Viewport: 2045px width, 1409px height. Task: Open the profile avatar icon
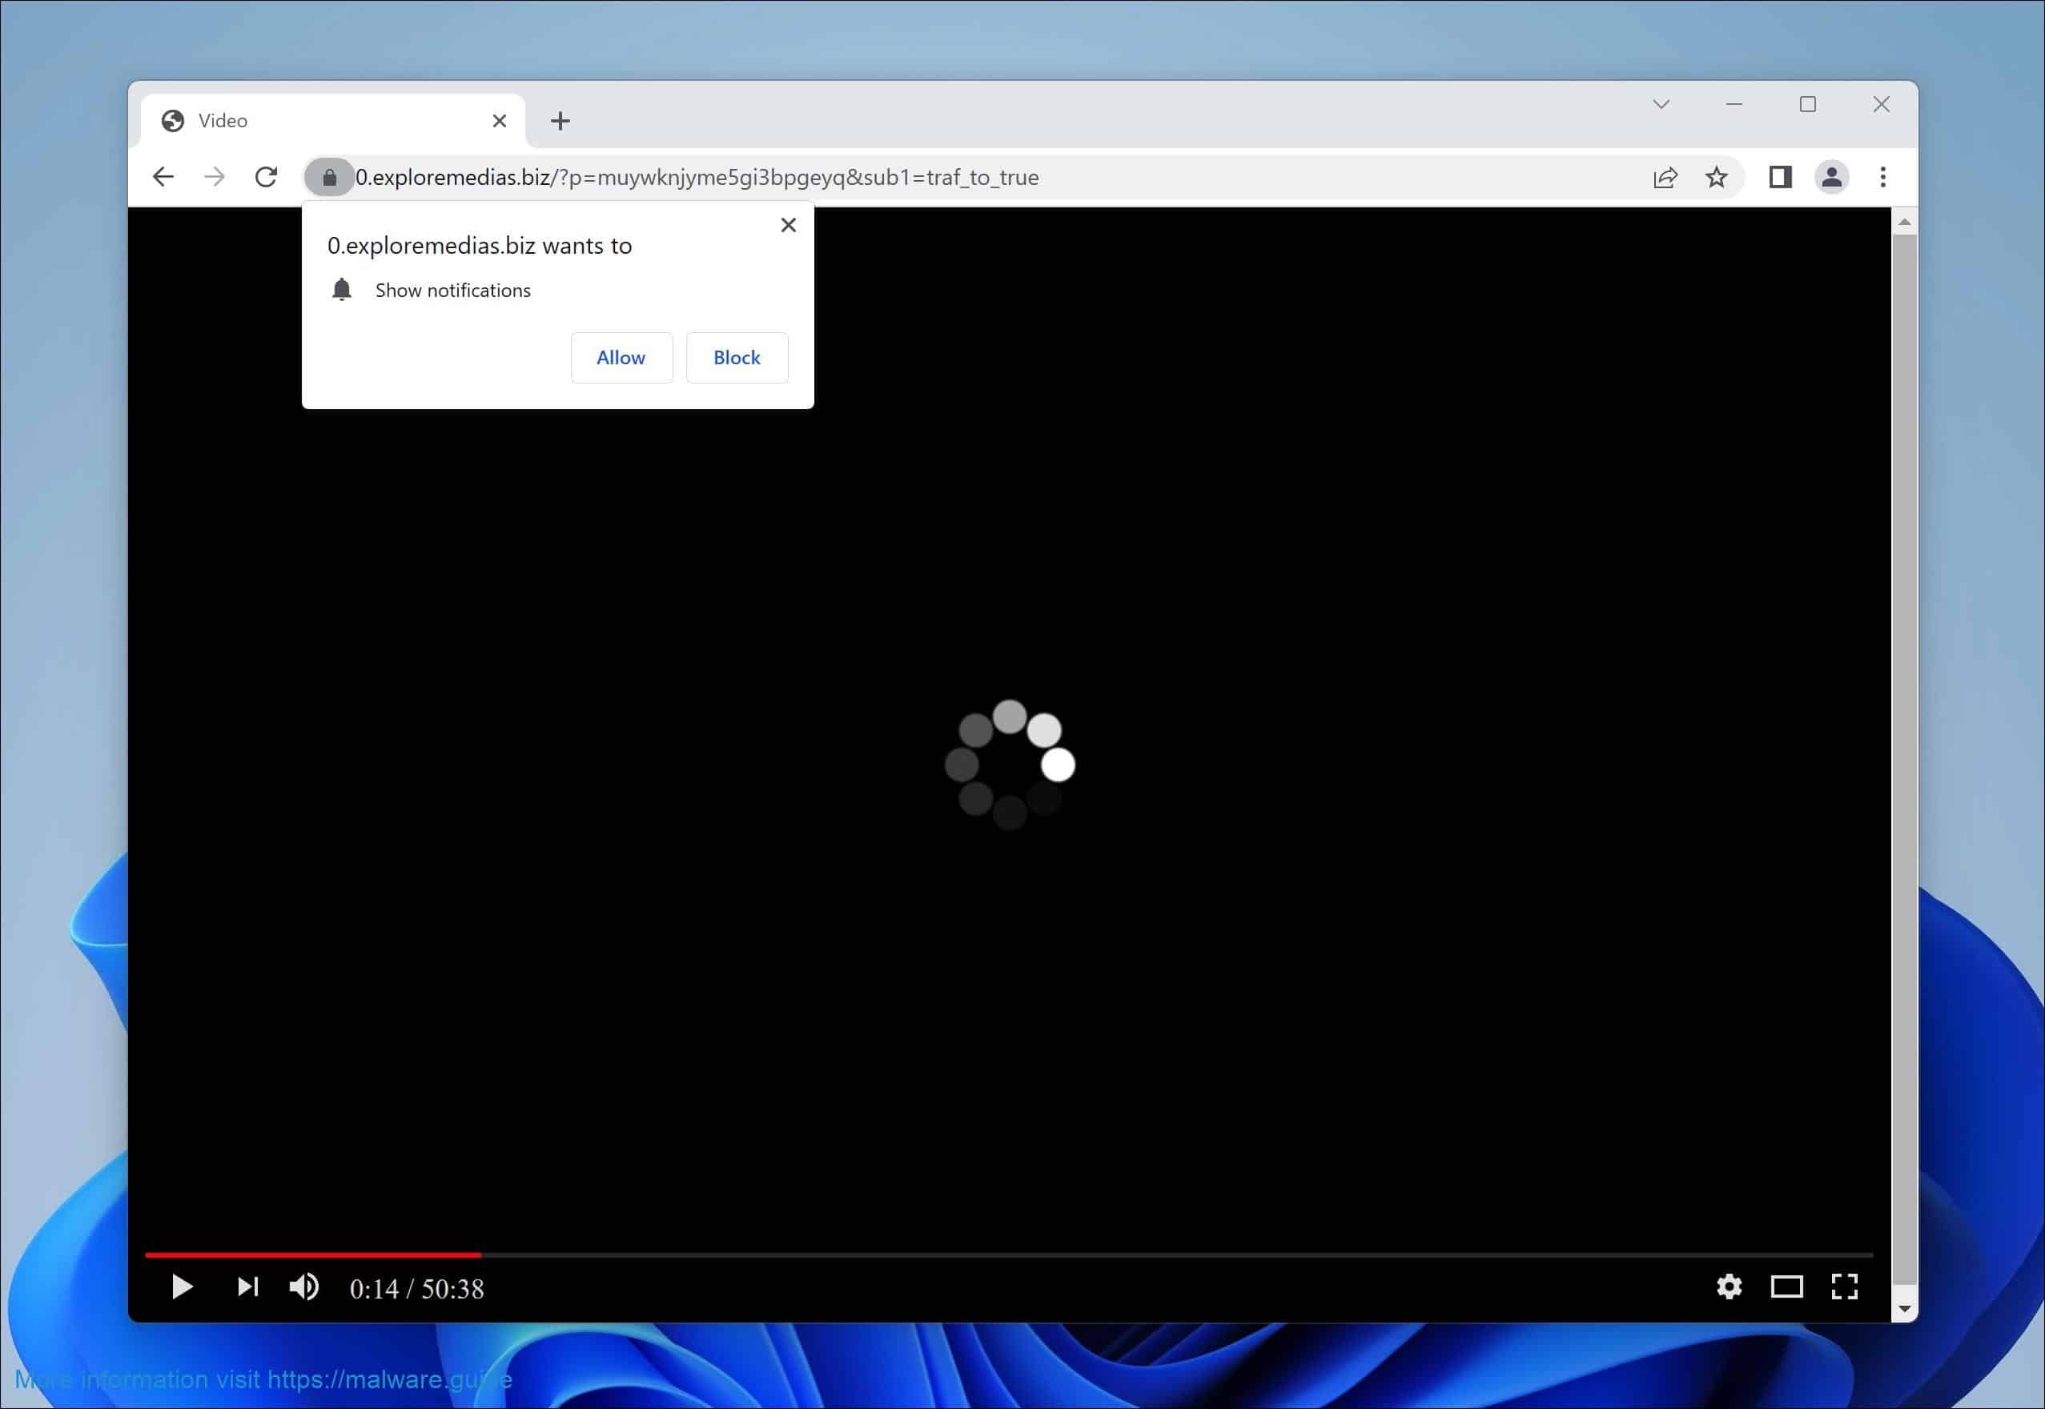(1831, 178)
